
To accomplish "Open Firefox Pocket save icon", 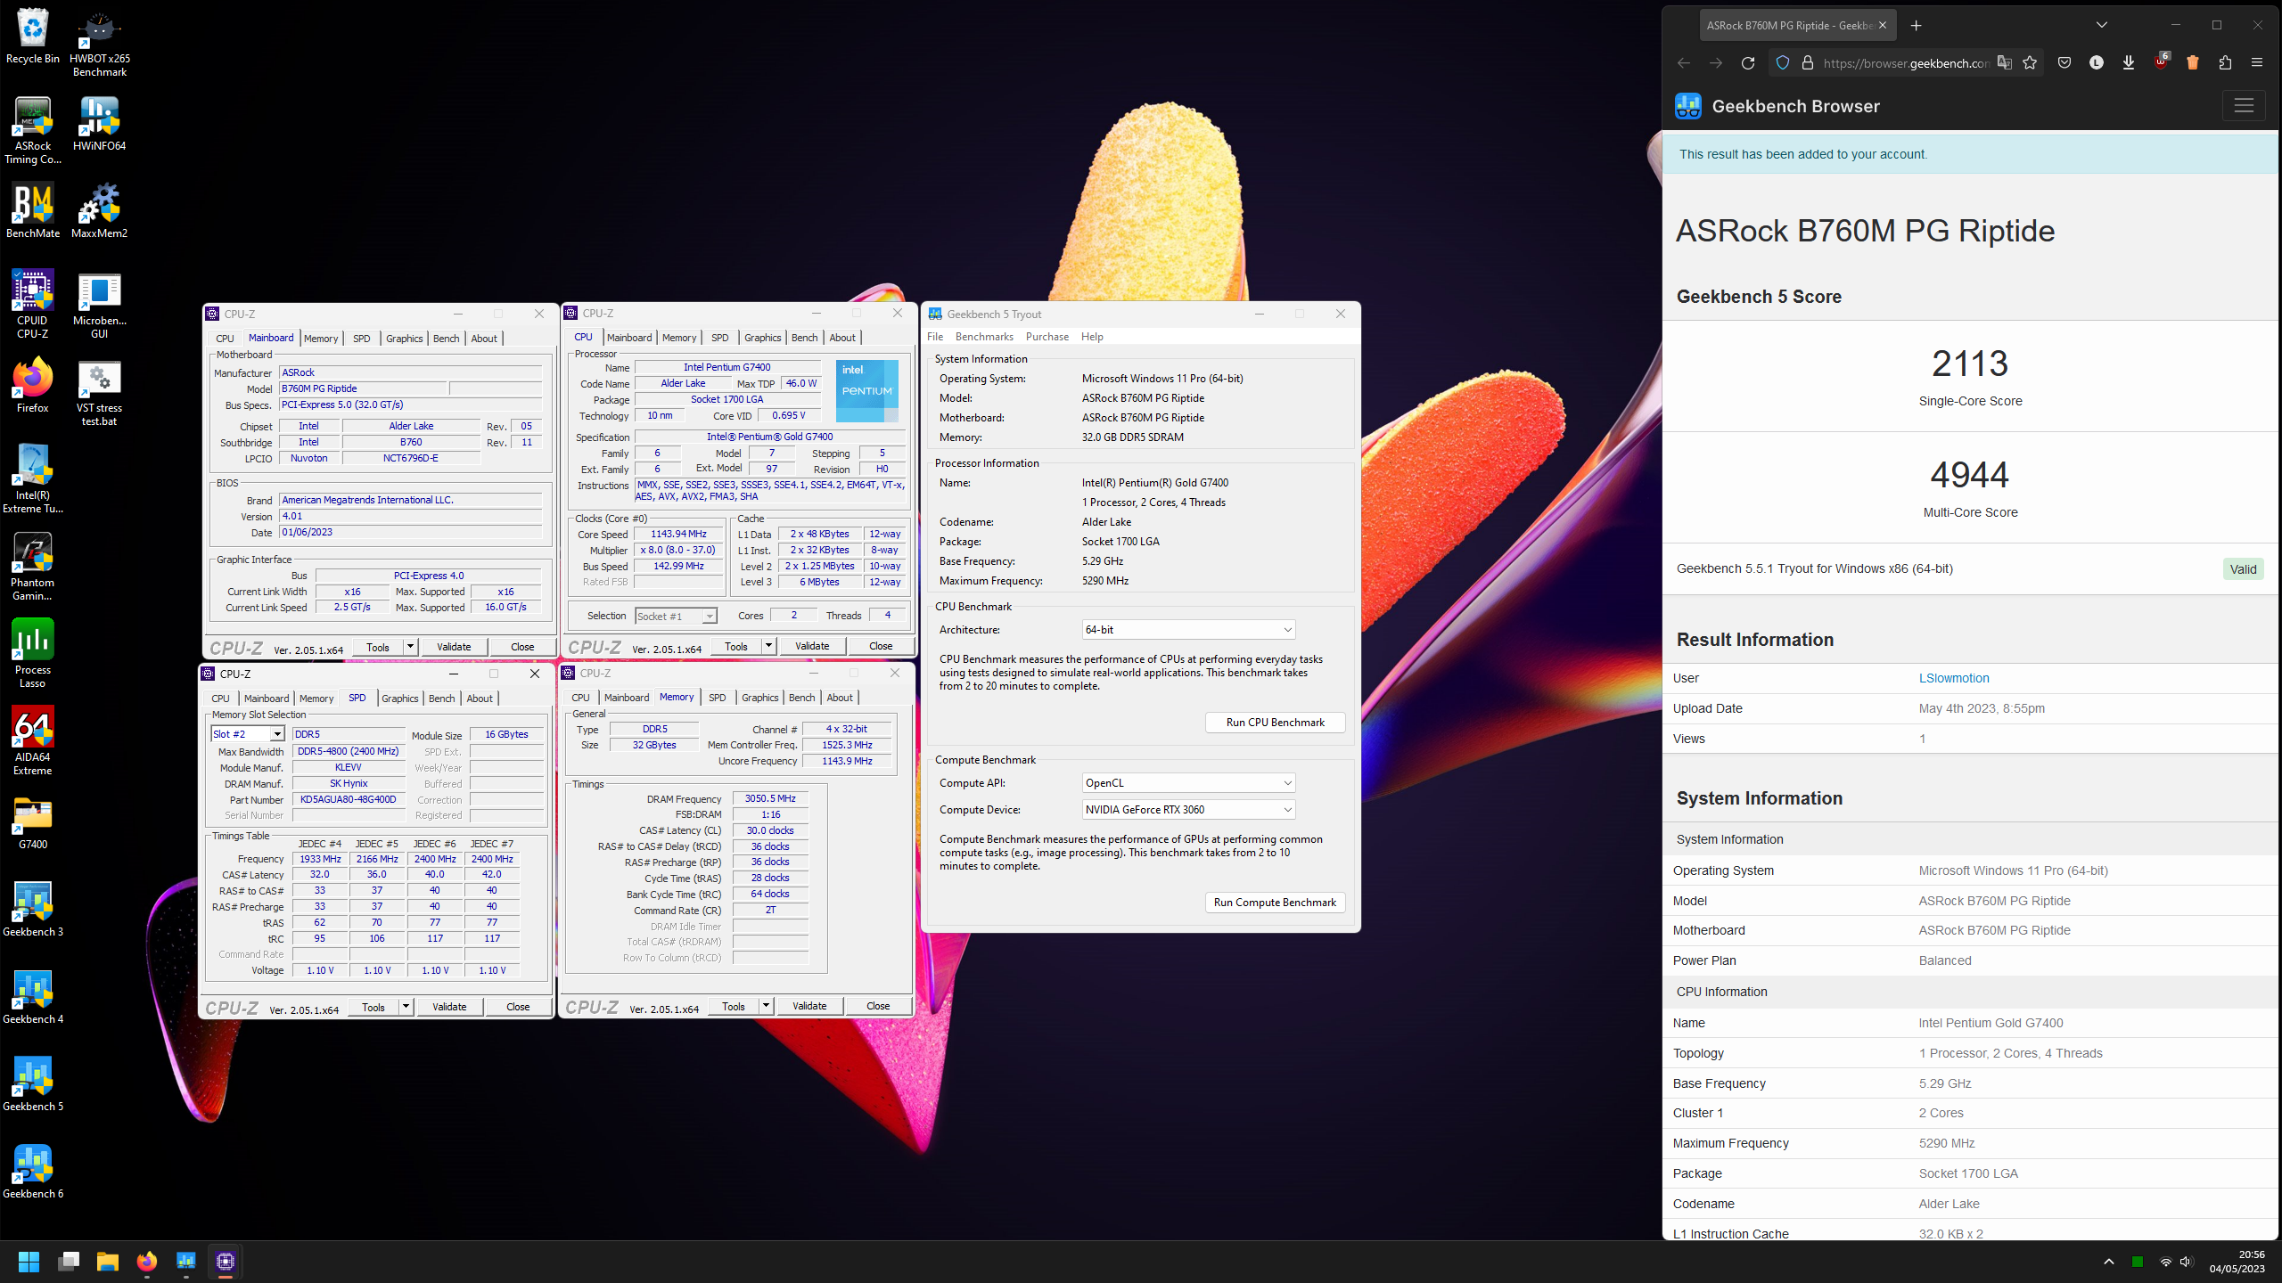I will click(x=2064, y=63).
